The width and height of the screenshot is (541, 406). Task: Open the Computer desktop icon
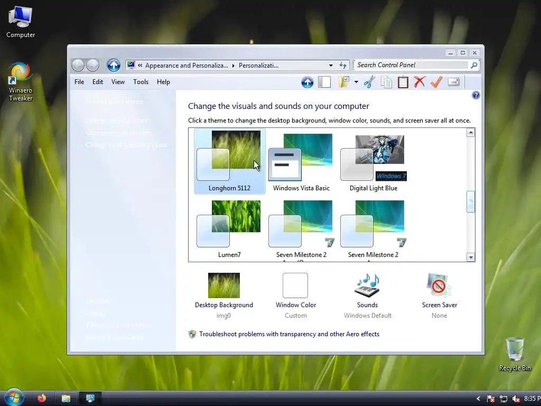pos(21,22)
